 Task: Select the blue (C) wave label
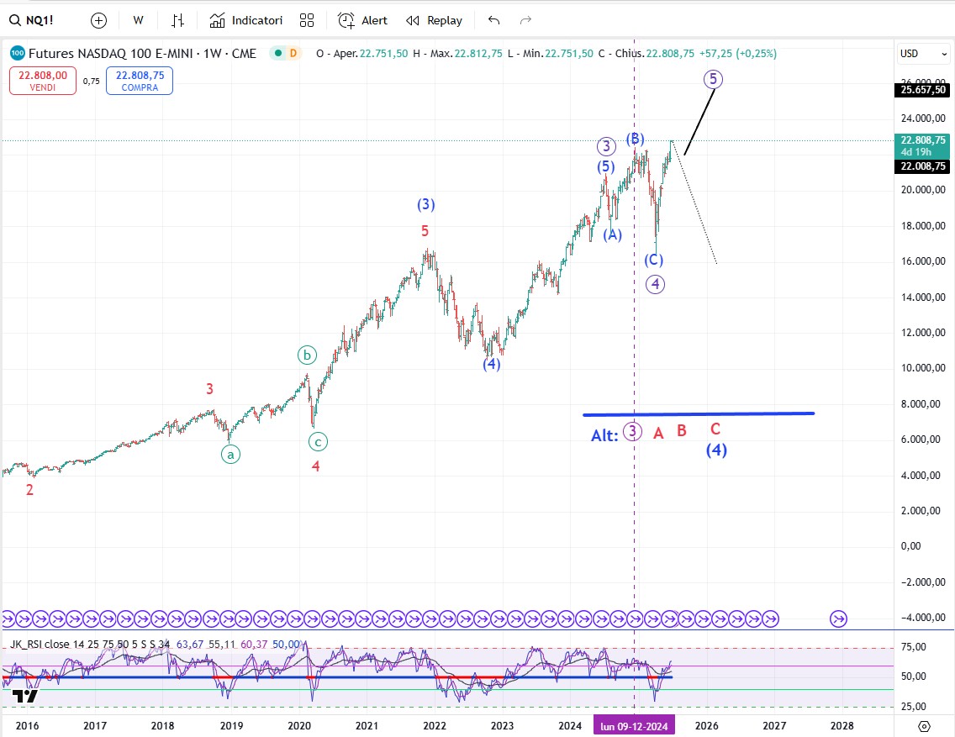[653, 260]
